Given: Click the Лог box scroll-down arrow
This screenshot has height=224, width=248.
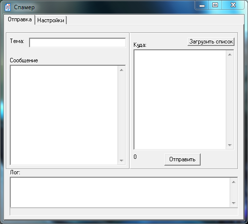Looking at the screenshot, I should tap(233, 203).
